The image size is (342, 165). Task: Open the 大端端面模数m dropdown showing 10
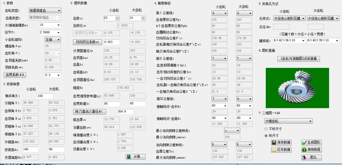[x=50, y=25]
